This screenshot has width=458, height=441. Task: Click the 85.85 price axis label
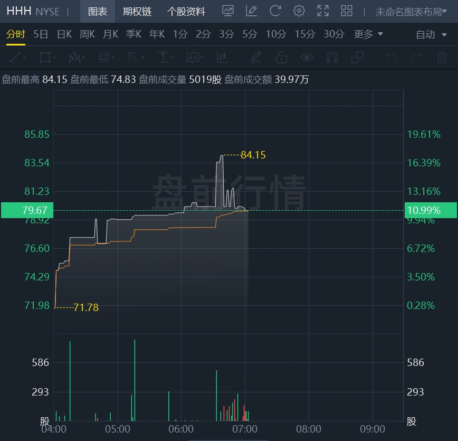tap(37, 134)
